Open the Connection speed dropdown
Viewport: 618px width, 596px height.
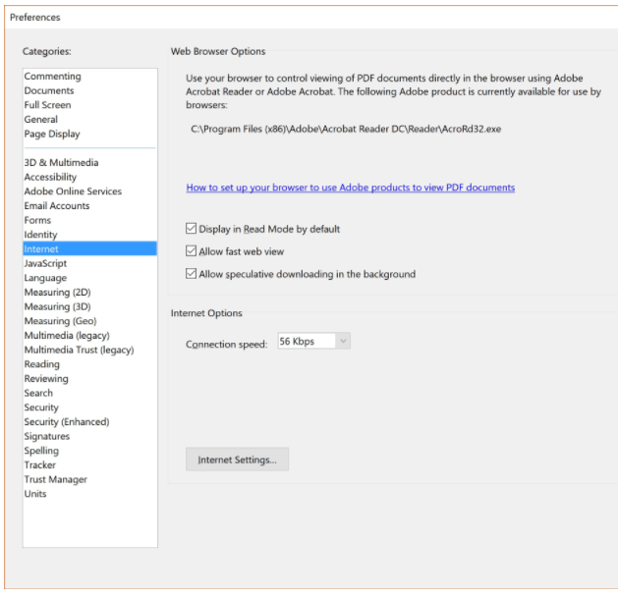pos(313,341)
